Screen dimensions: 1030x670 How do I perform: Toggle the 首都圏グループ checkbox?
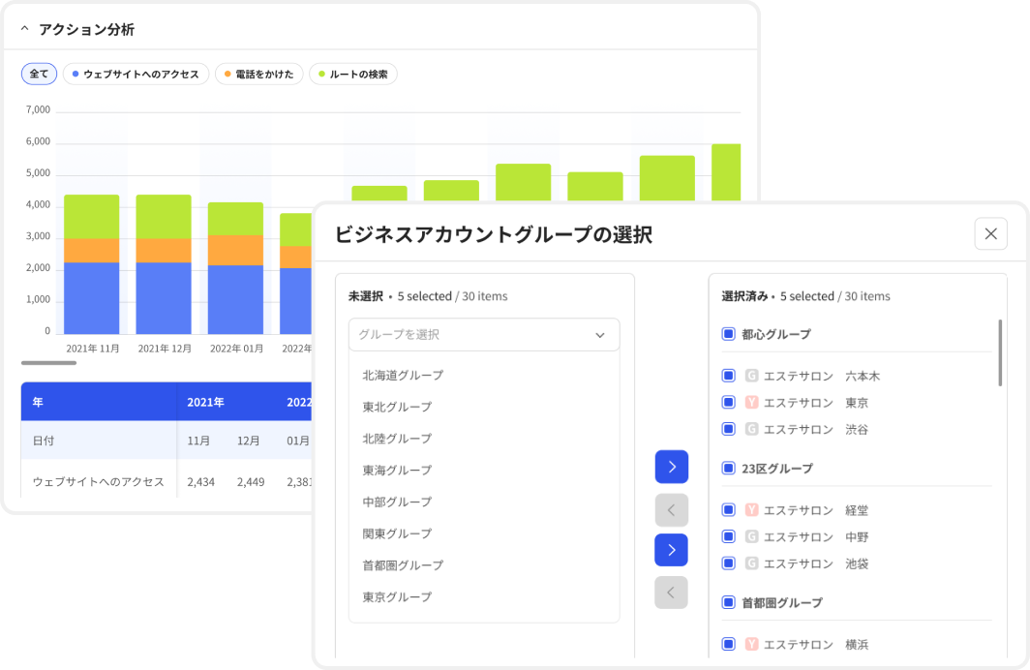[x=728, y=602]
